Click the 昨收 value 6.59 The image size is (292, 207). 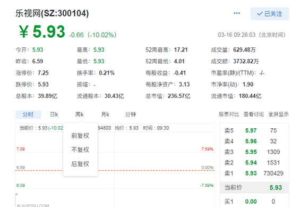click(38, 61)
